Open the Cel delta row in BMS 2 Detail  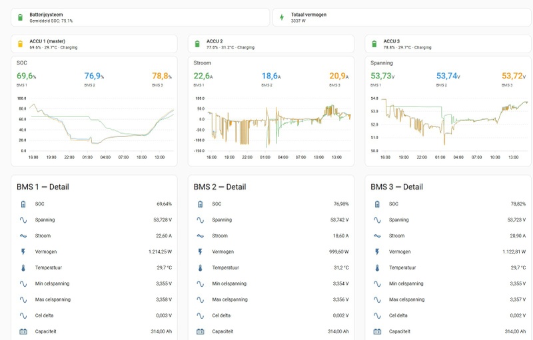[x=271, y=315]
